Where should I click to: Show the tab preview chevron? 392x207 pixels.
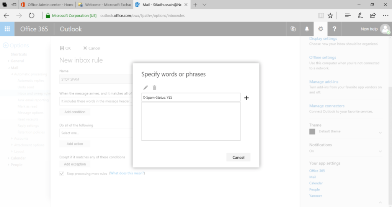coord(204,5)
